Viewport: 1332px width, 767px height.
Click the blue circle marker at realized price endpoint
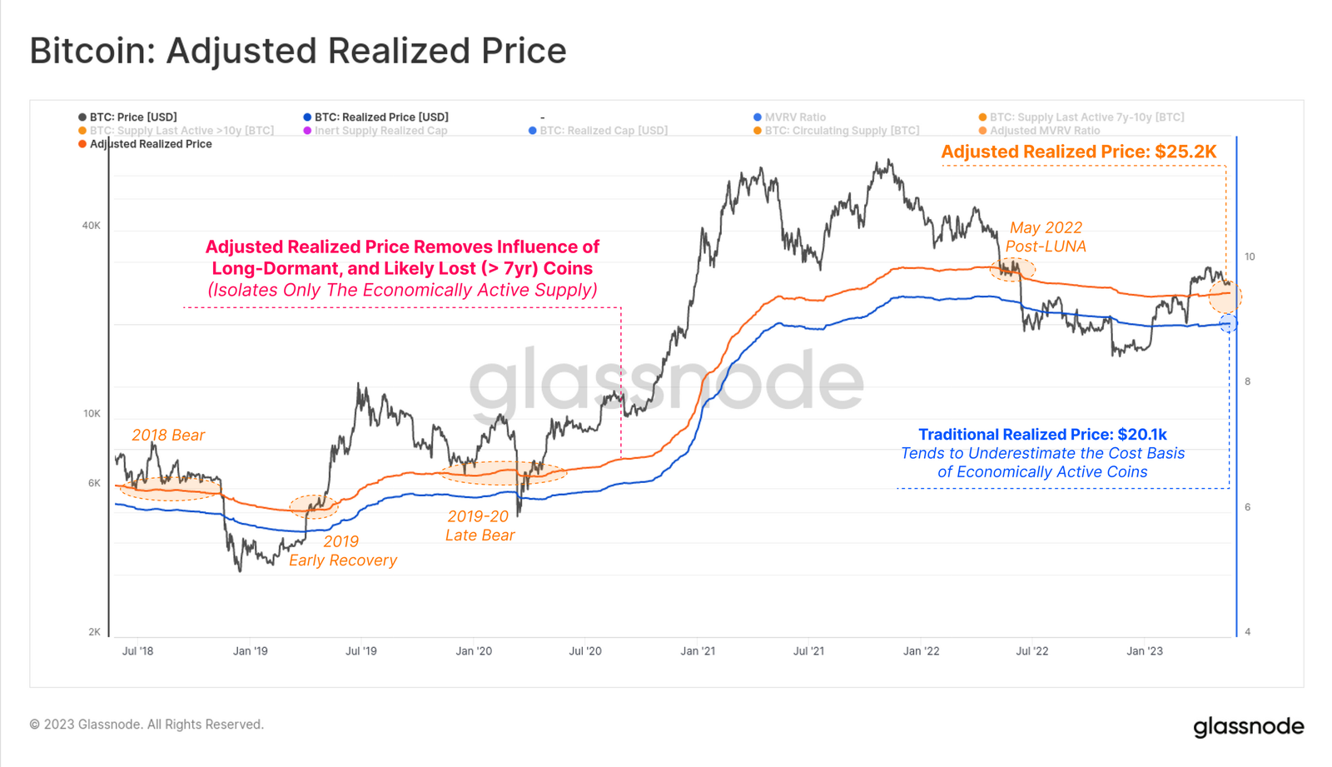pos(1228,323)
